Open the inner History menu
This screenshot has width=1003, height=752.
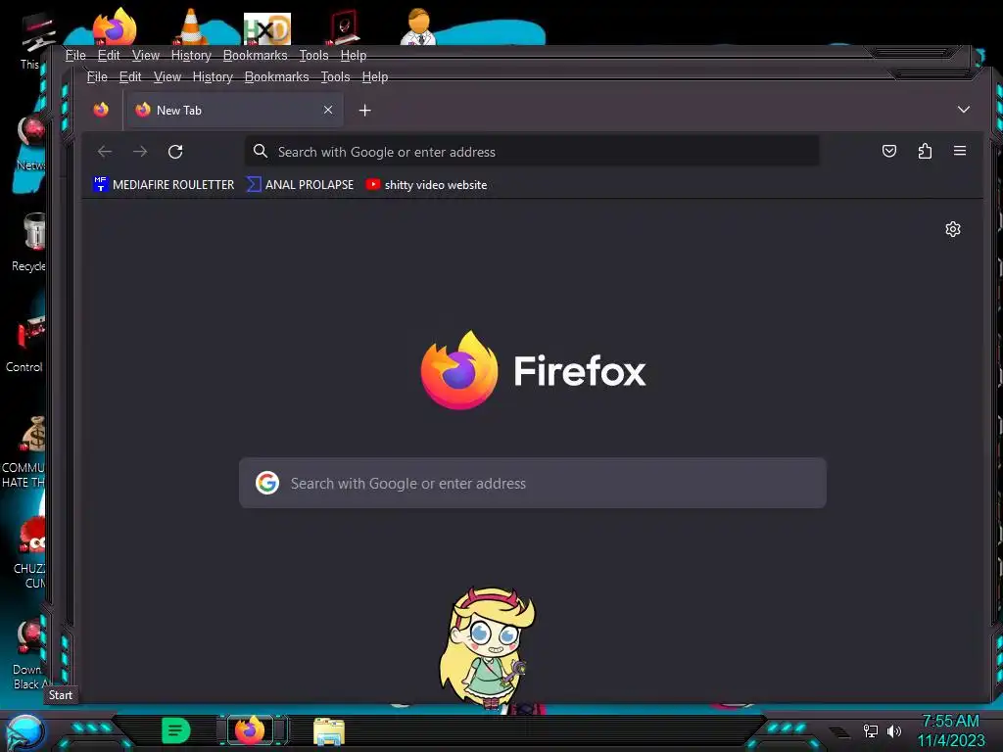[x=213, y=76]
